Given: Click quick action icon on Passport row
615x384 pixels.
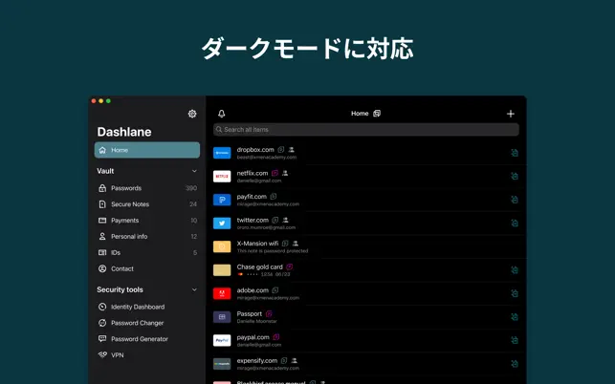Looking at the screenshot, I should pyautogui.click(x=515, y=317).
